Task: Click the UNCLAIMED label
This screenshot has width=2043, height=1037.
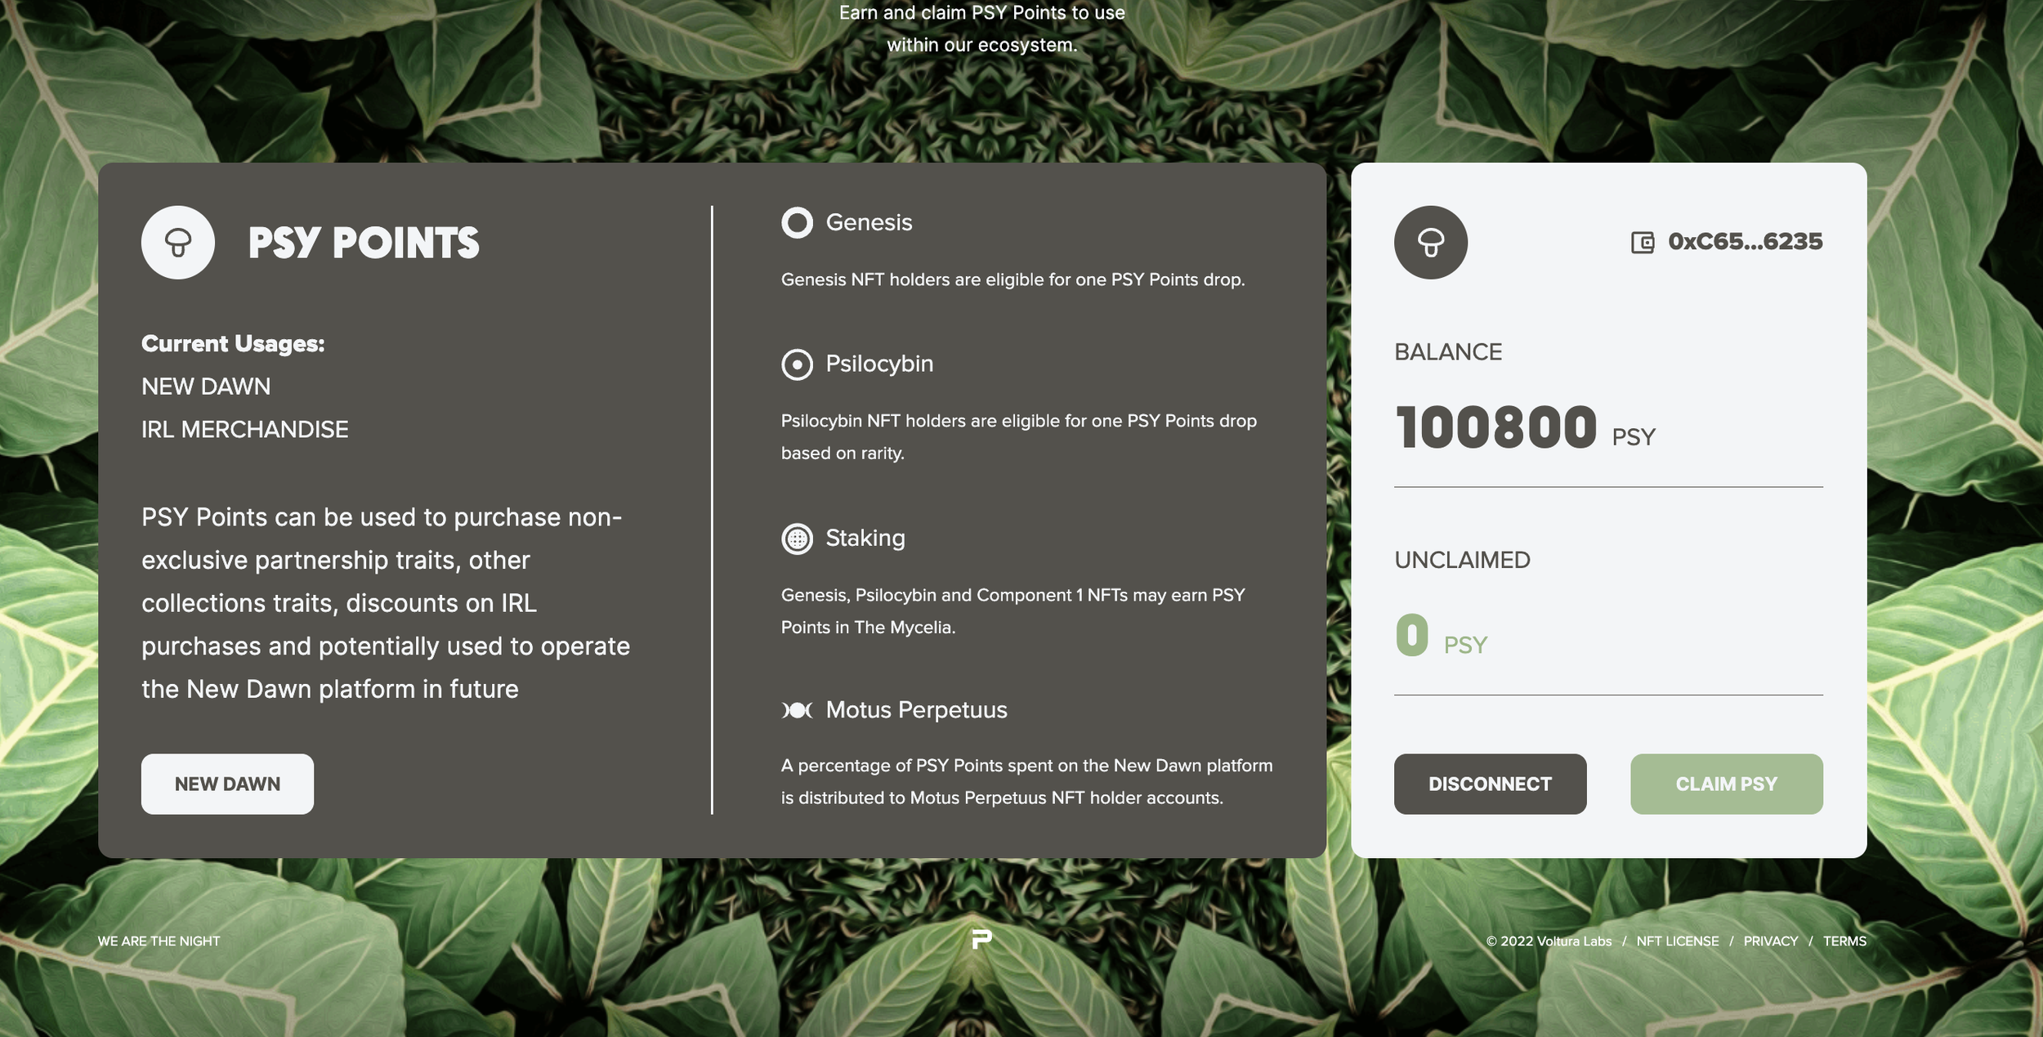Action: click(x=1462, y=560)
